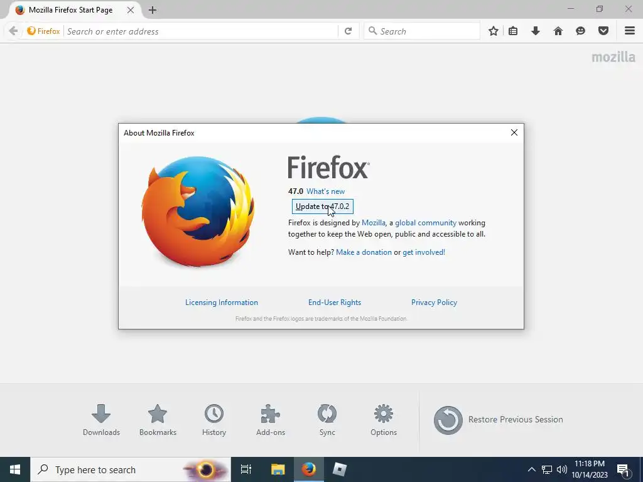Screen dimensions: 643x482
Task: Open Options gear on start page
Action: point(384,420)
